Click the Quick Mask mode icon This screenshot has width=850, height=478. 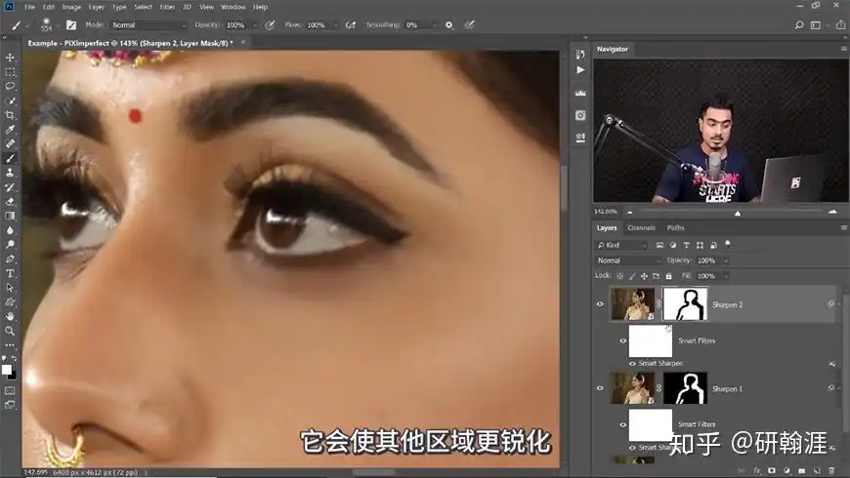(10, 390)
